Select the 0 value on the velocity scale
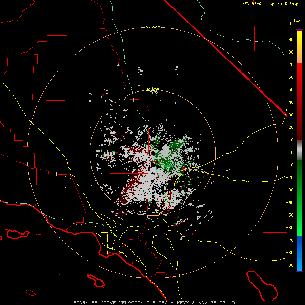This screenshot has height=305, width=305. 292,152
